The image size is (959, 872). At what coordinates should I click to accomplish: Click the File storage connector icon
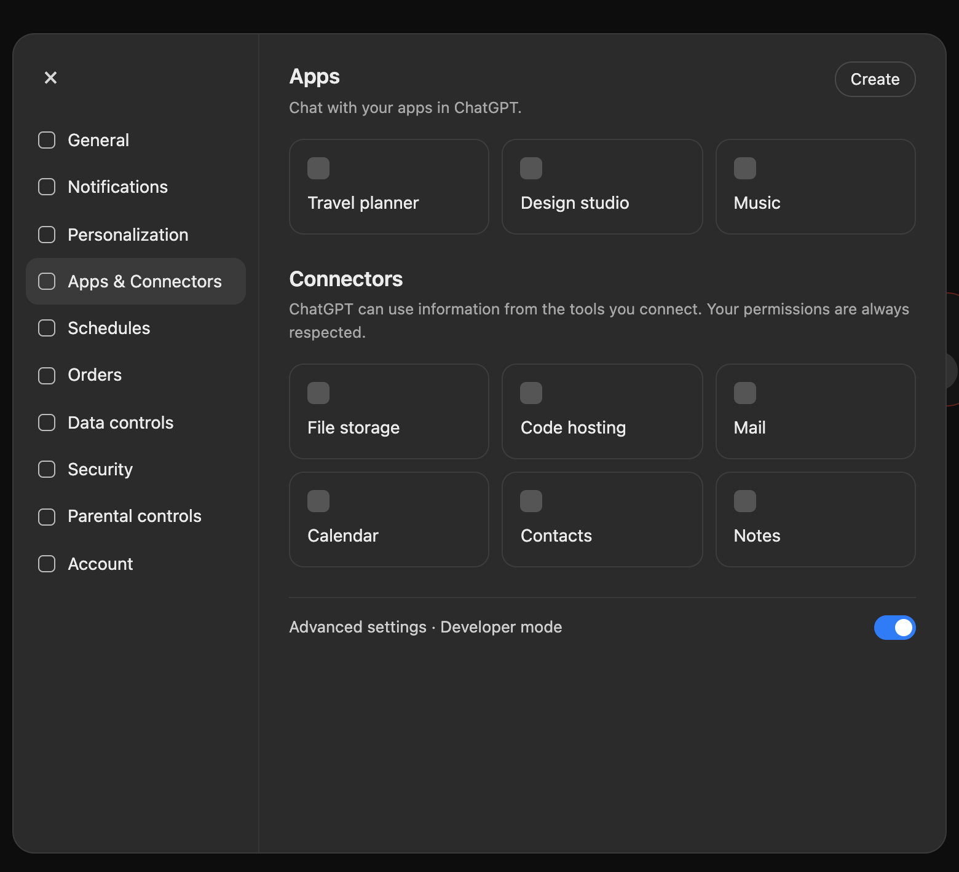[318, 393]
